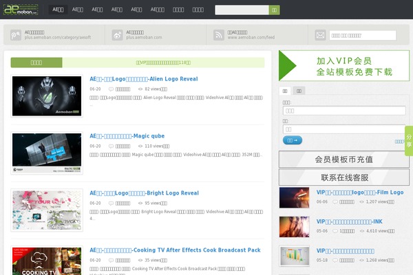Click comment icon on the 05-18 sidebar post
413x275 pixels.
pyautogui.click(x=335, y=261)
